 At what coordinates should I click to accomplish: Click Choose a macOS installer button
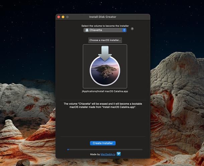(105, 40)
